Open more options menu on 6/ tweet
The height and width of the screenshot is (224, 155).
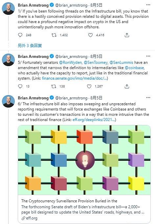[x=148, y=98]
